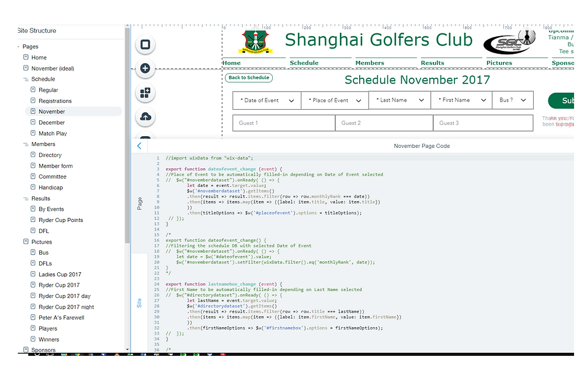
Task: Select the Players page
Action: click(x=48, y=328)
